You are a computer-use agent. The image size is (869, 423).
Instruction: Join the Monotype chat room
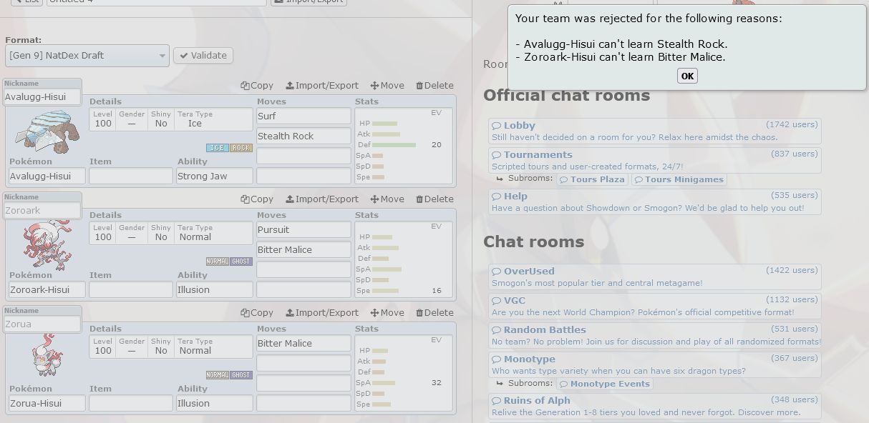pos(655,364)
